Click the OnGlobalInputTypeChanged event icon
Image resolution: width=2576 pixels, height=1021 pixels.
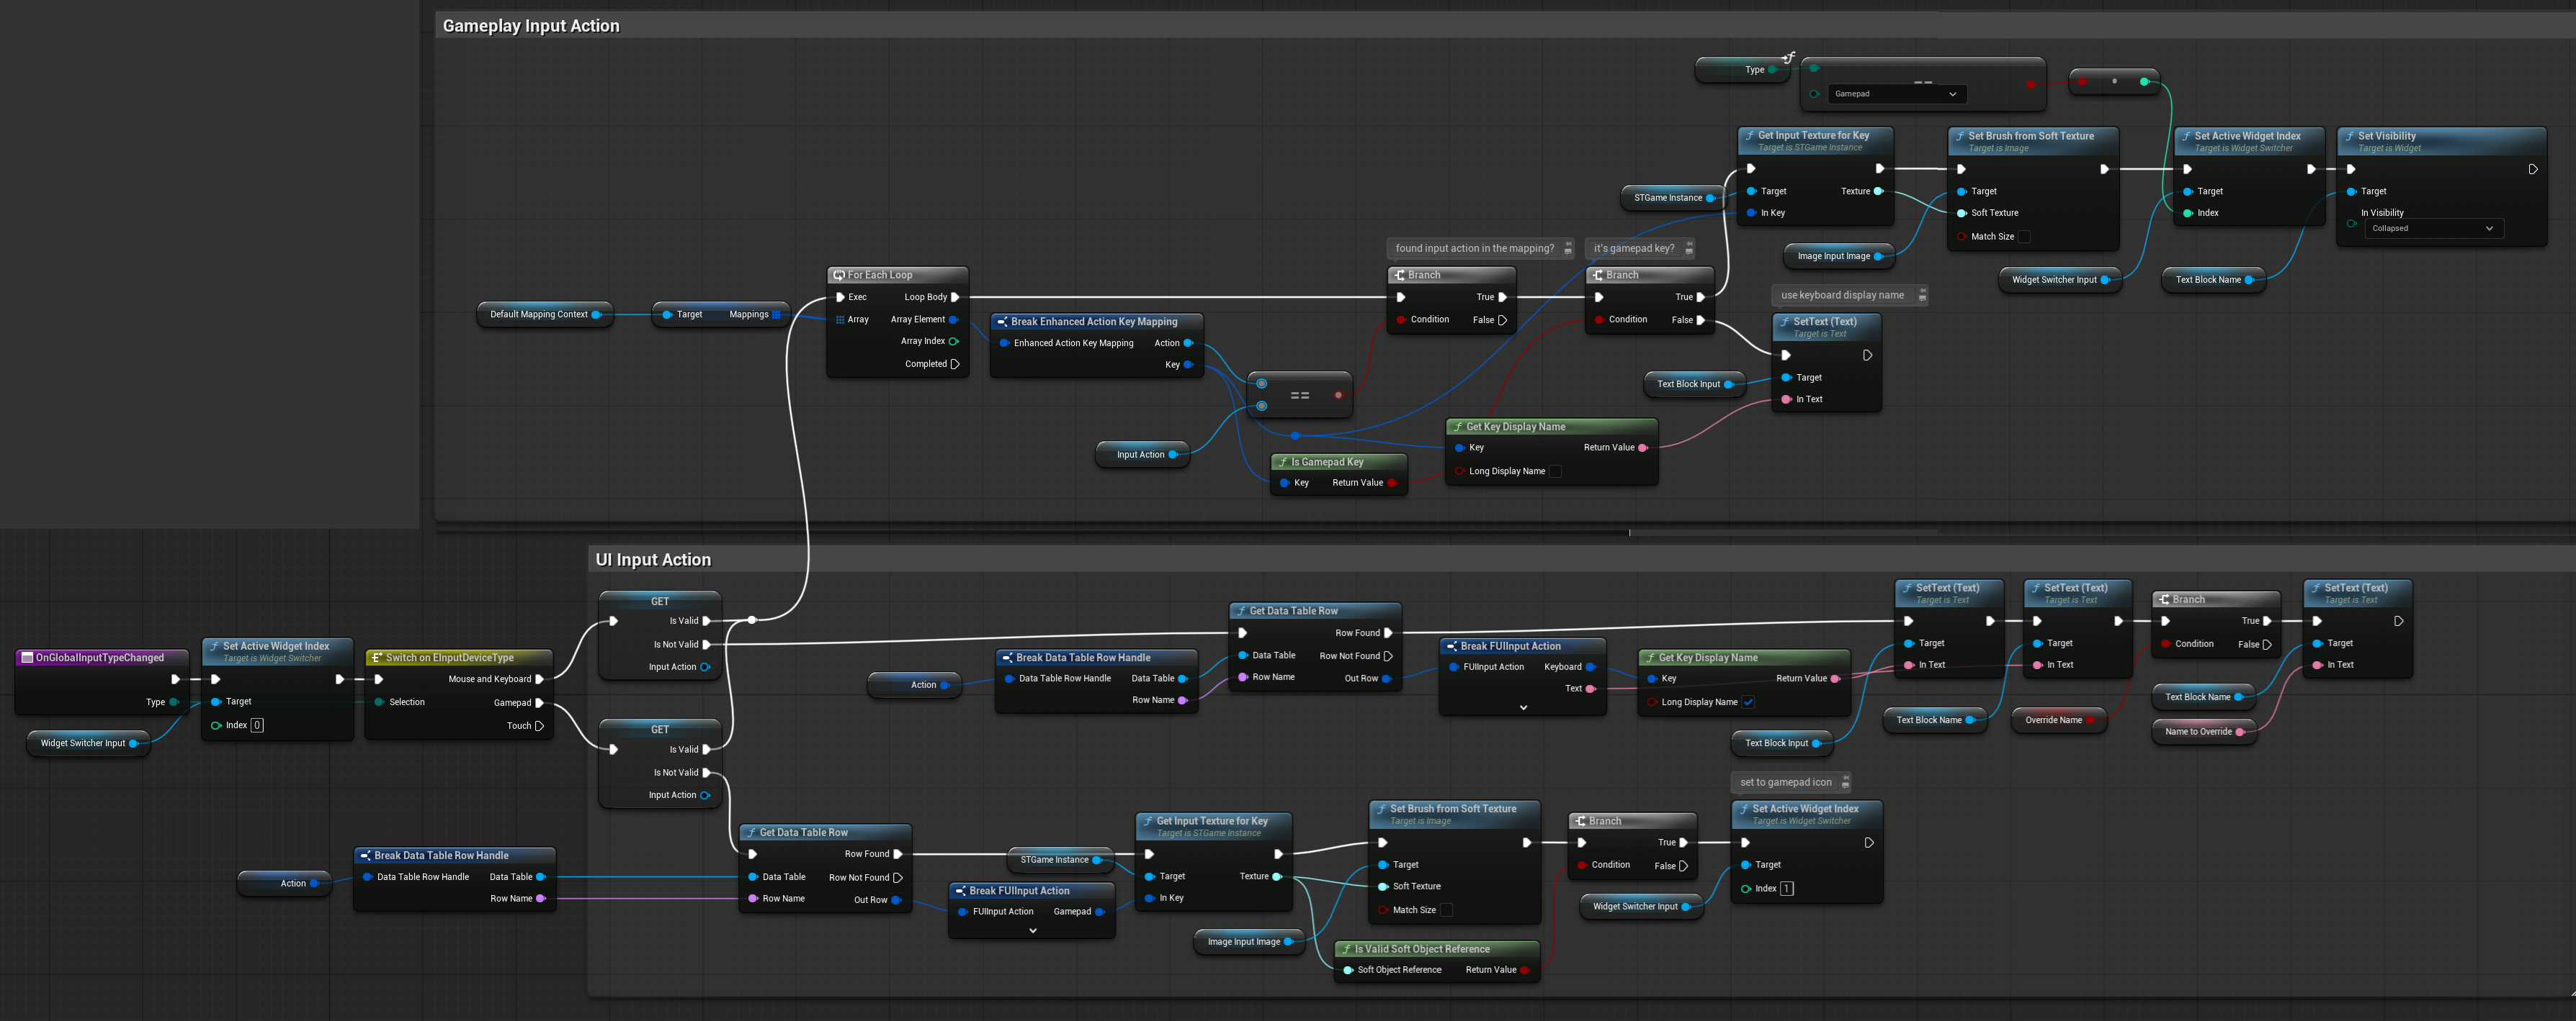pyautogui.click(x=27, y=658)
